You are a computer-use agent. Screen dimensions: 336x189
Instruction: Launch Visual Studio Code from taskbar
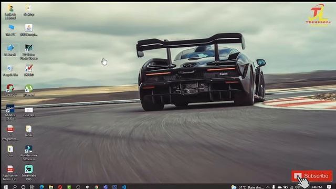tap(124, 187)
